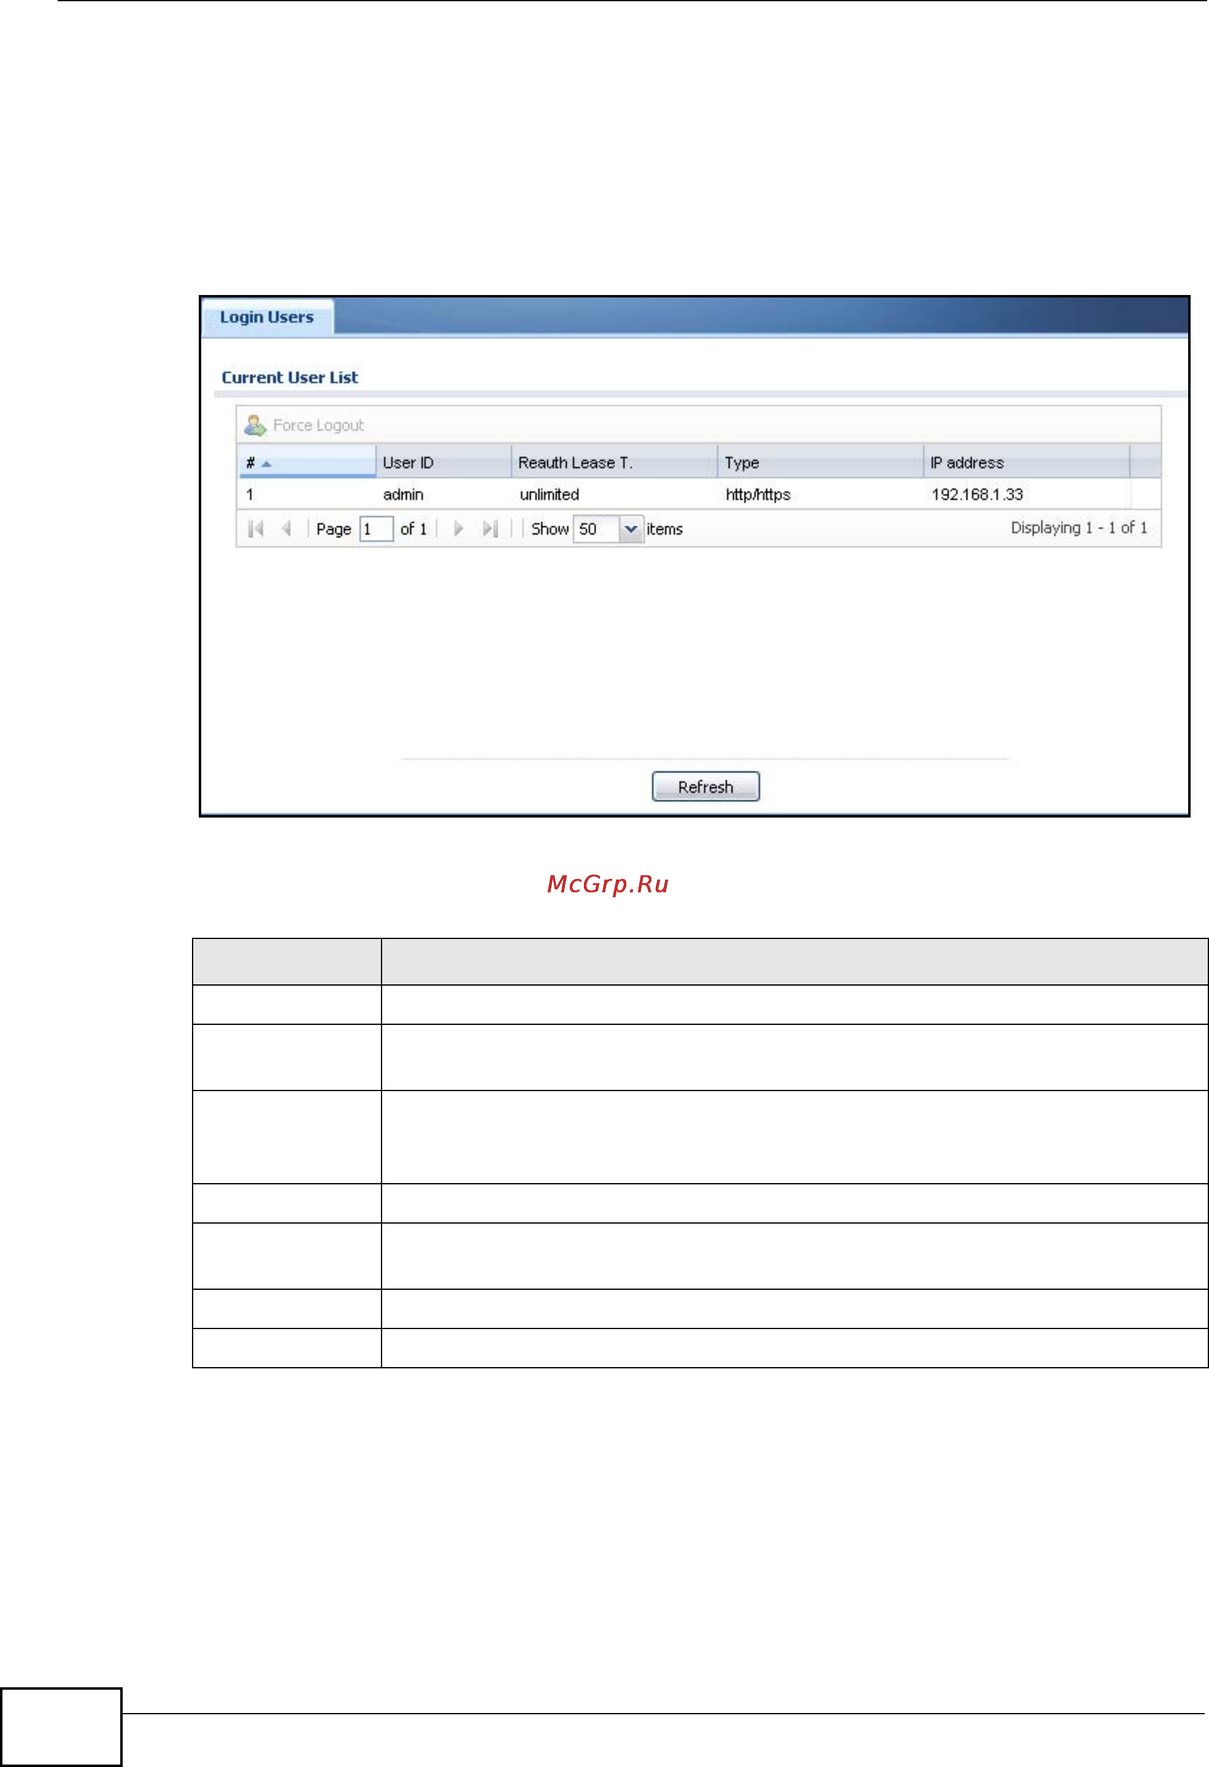Sort by User ID column header
The image size is (1209, 1767).
tap(444, 462)
